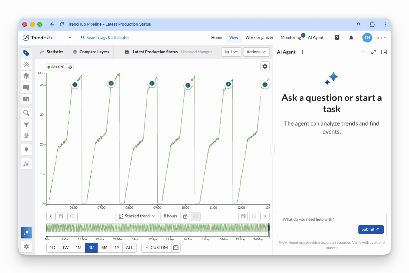The width and height of the screenshot is (409, 273).
Task: Reload the browser page
Action: point(62,24)
